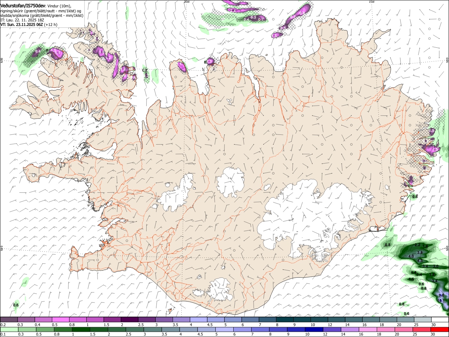Select lower legend swatch between 0.5 and 0.8
449x337 pixels.
(x=45, y=329)
